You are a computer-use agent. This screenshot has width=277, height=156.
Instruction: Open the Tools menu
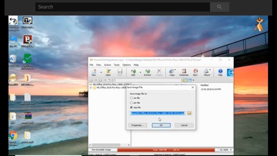point(117,65)
